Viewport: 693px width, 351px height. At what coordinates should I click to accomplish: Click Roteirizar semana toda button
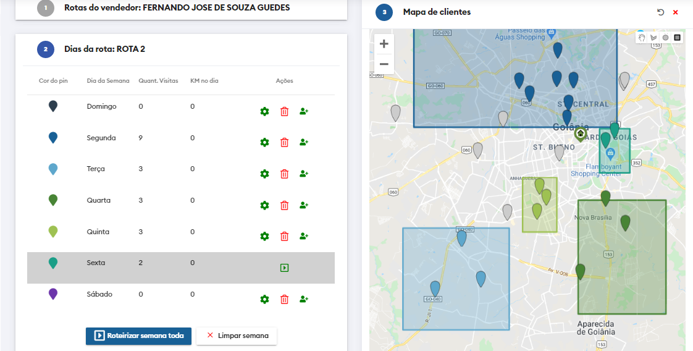[138, 336]
